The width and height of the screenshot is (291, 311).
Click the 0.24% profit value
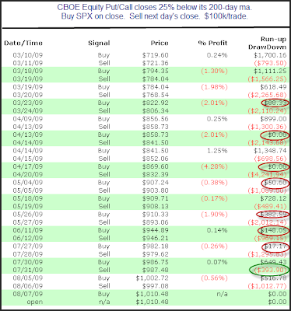click(x=217, y=55)
